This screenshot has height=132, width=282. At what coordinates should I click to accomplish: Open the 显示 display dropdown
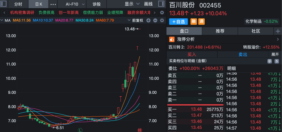(x=132, y=4)
